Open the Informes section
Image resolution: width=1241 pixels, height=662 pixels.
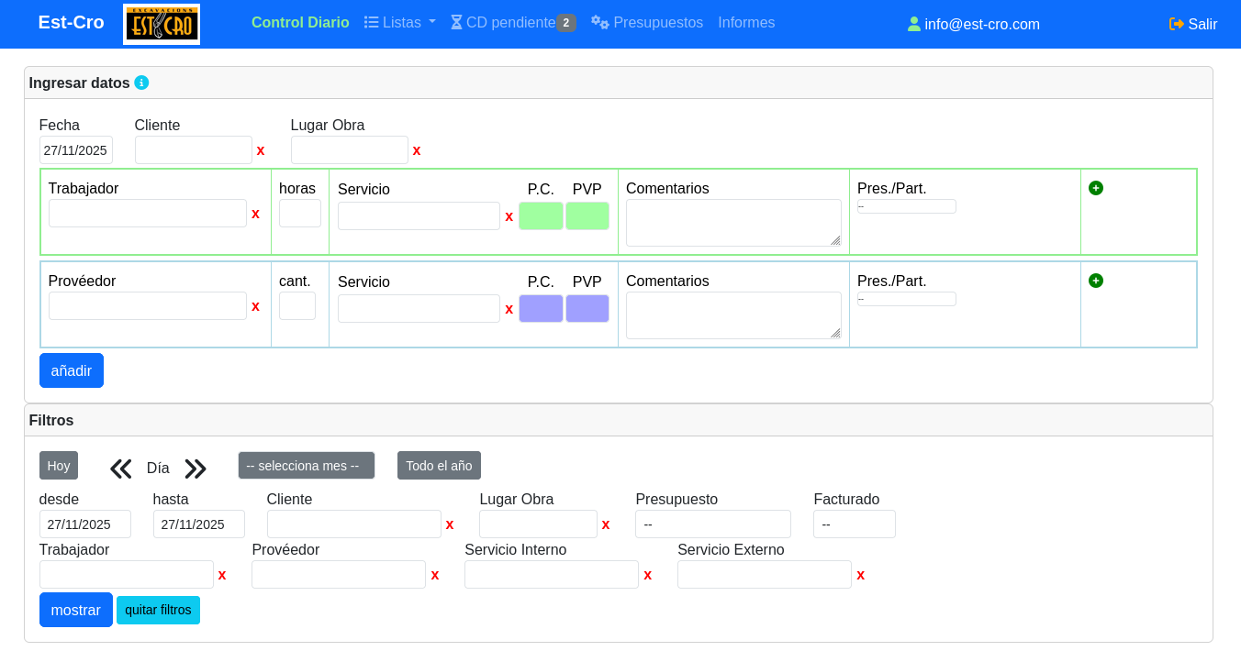point(746,22)
